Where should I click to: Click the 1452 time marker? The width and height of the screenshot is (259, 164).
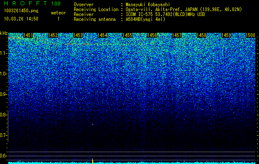53,35
